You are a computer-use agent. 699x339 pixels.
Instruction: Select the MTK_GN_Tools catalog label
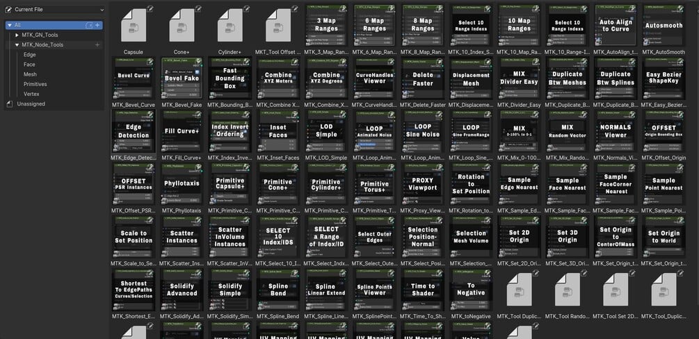click(40, 35)
